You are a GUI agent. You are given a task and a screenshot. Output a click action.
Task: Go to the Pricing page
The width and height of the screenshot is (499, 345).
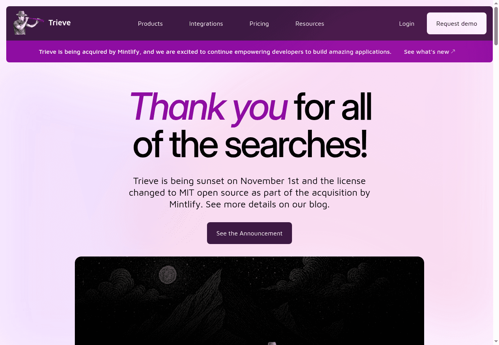point(259,24)
